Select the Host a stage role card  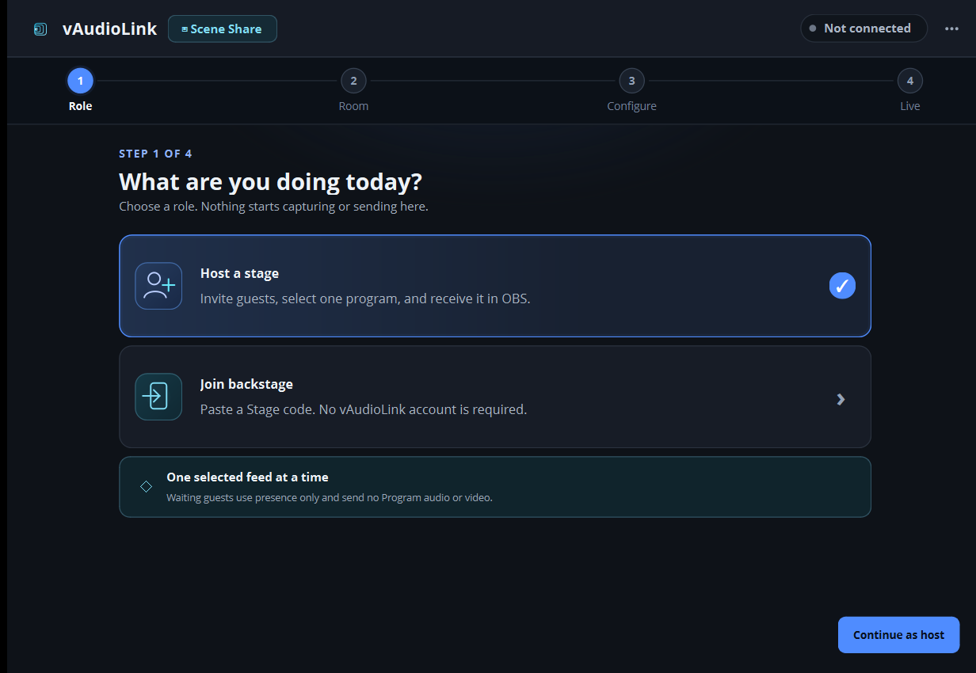click(495, 286)
